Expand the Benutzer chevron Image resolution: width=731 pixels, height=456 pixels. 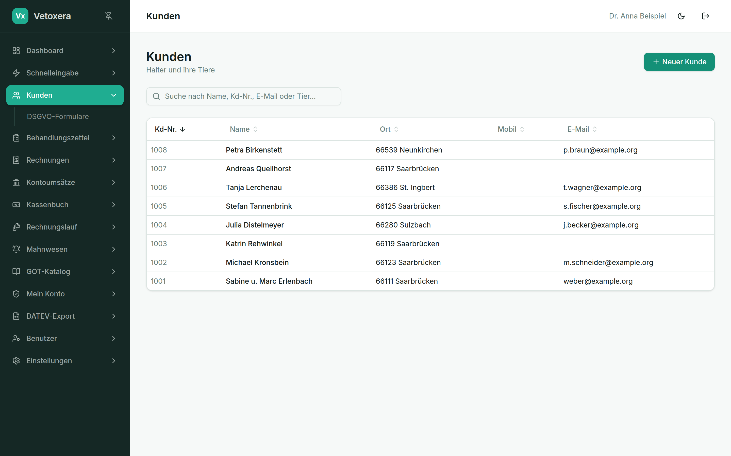click(113, 339)
